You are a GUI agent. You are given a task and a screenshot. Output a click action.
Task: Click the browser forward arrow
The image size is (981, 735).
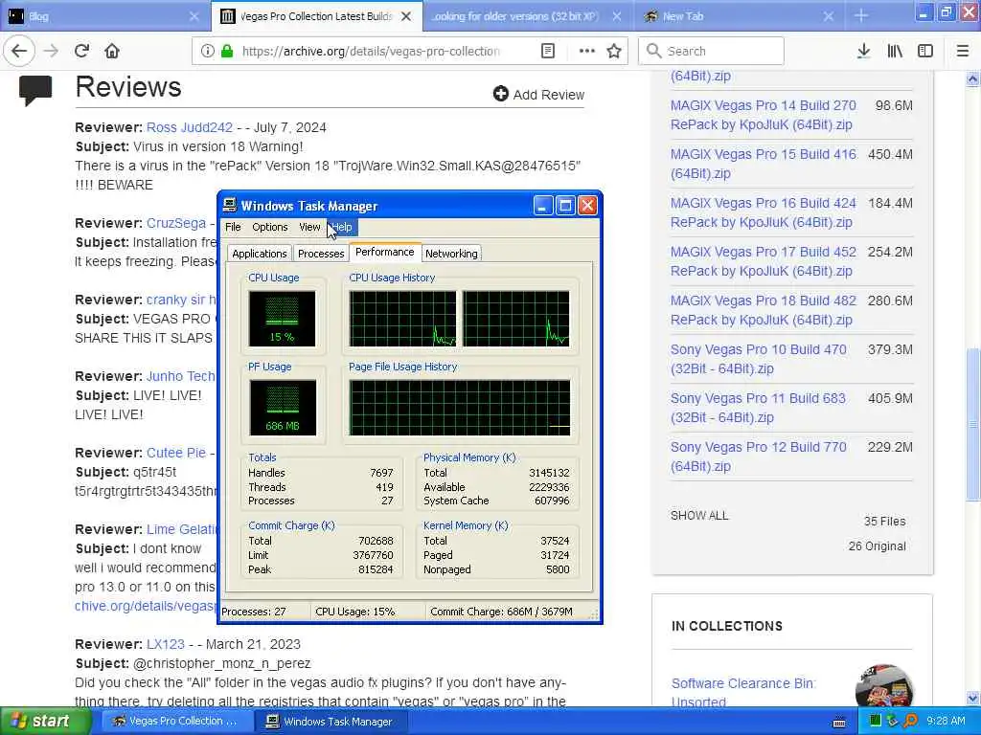tap(52, 51)
